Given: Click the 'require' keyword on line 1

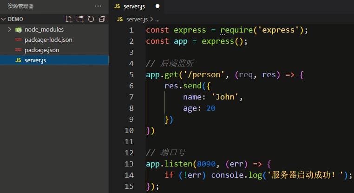Looking at the screenshot, I should (x=236, y=30).
